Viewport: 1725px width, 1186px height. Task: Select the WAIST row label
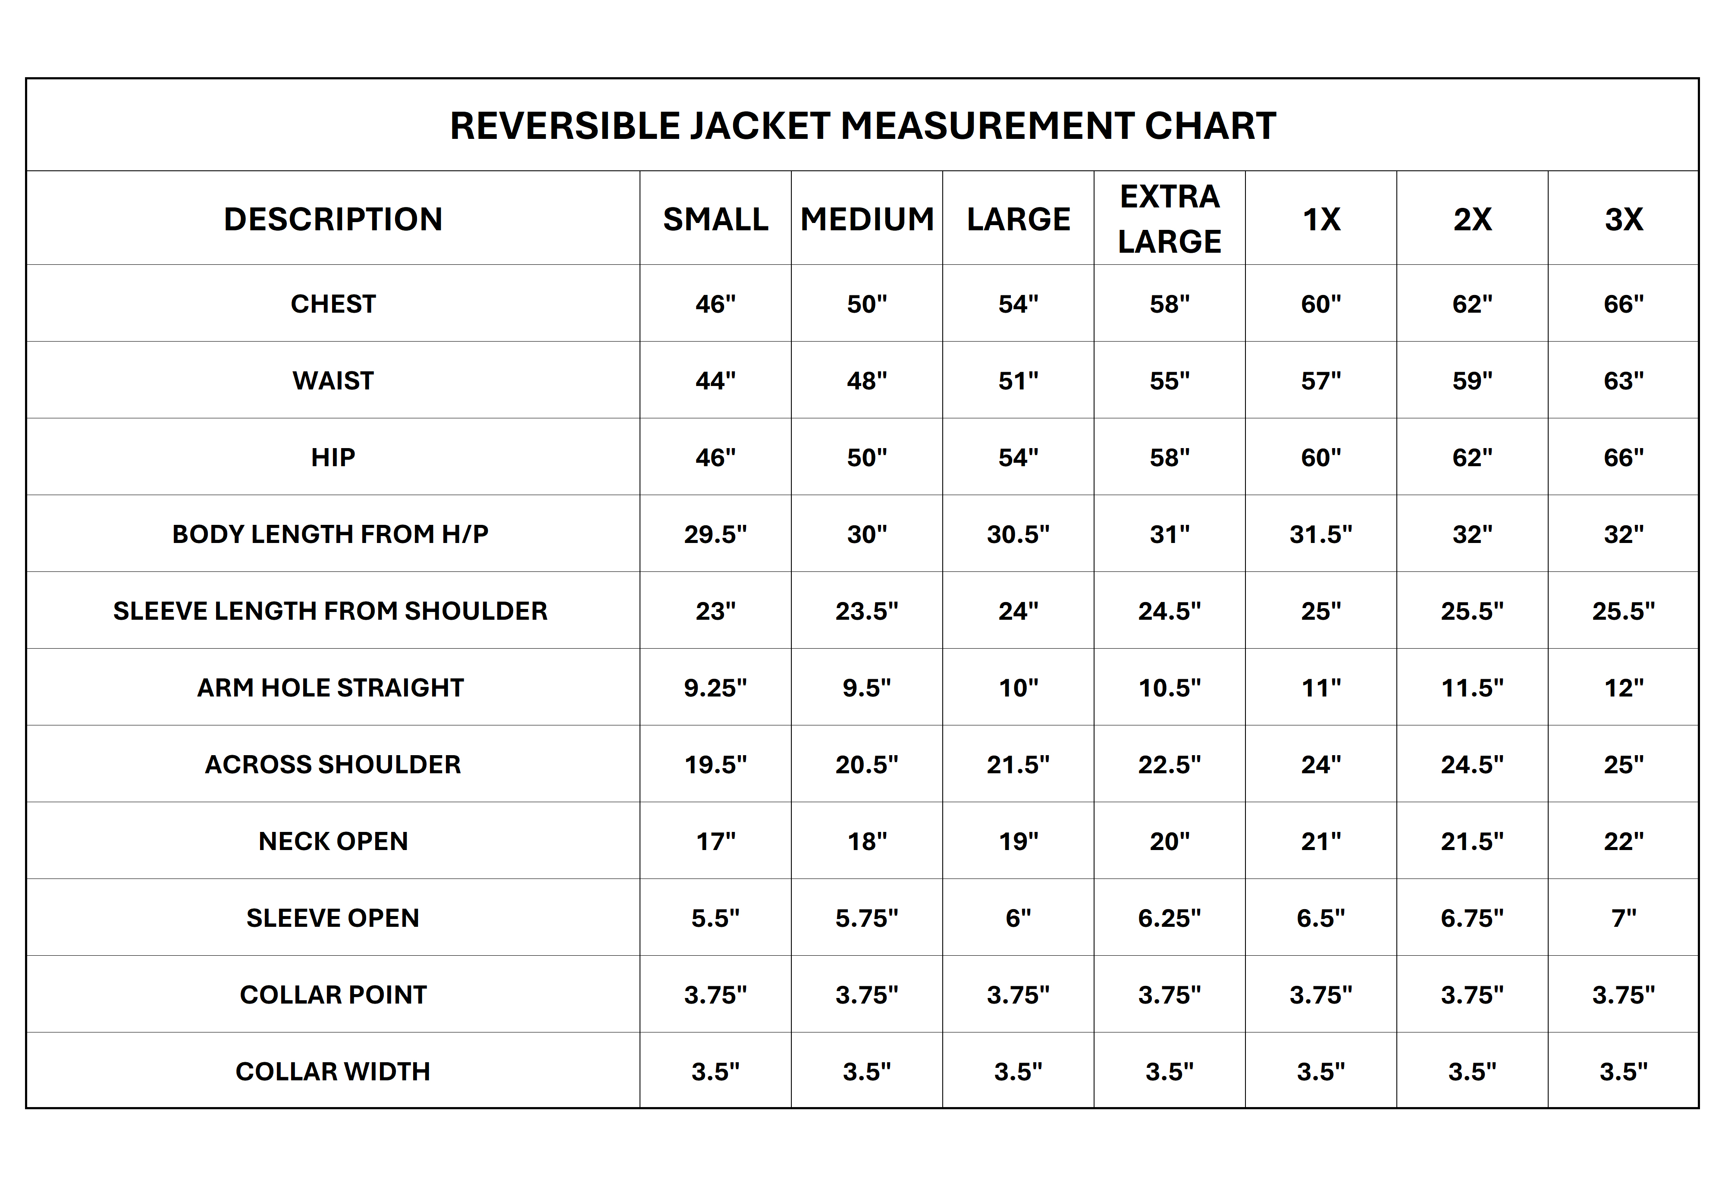click(x=333, y=380)
